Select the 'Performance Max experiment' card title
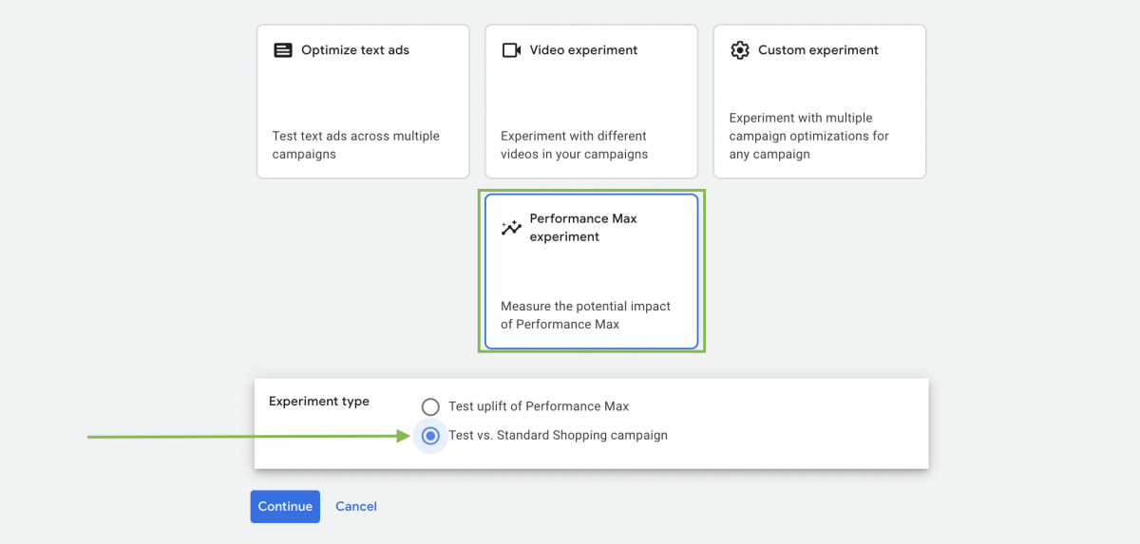Screen dimensions: 1140x544 point(582,228)
